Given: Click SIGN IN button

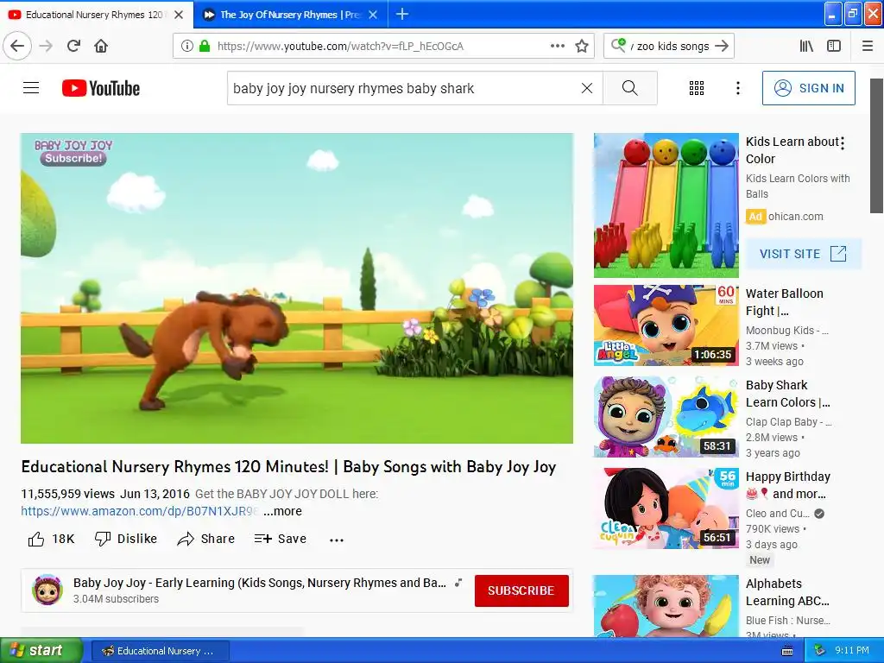Looking at the screenshot, I should 808,88.
